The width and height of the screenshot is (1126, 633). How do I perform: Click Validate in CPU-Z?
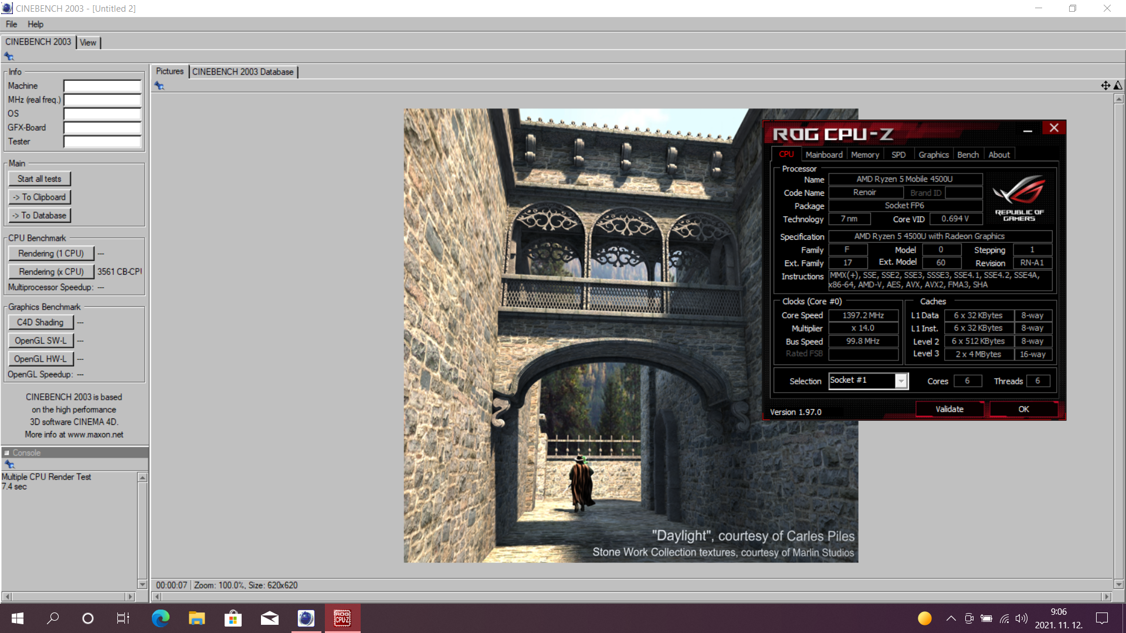[949, 409]
